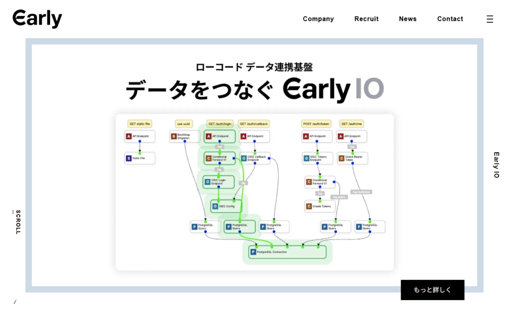
Task: Go to the Recruit page
Action: (x=366, y=19)
